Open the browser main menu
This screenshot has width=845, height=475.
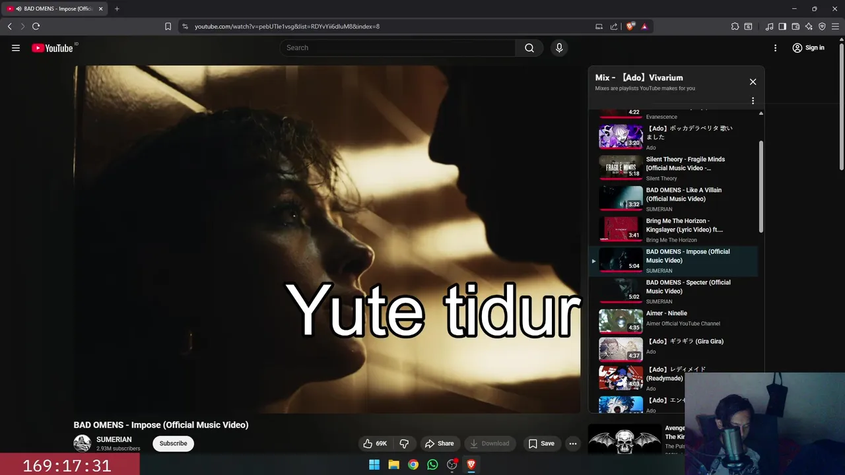point(835,26)
